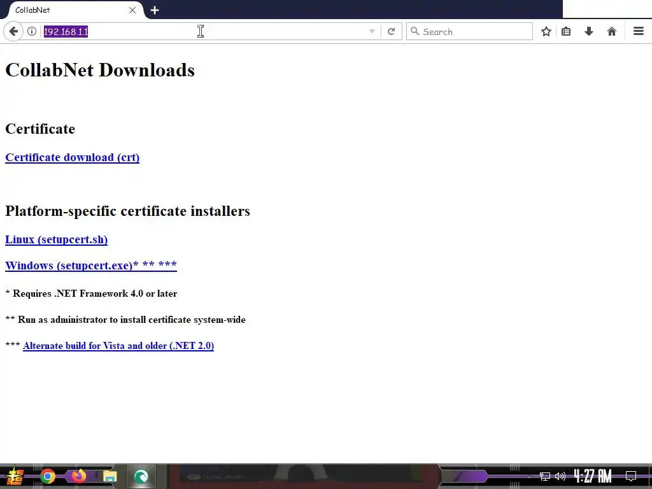This screenshot has height=489, width=652.
Task: Reload the page with the refresh icon
Action: (392, 32)
